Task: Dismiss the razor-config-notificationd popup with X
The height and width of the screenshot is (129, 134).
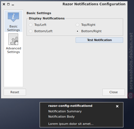Action: [117, 106]
